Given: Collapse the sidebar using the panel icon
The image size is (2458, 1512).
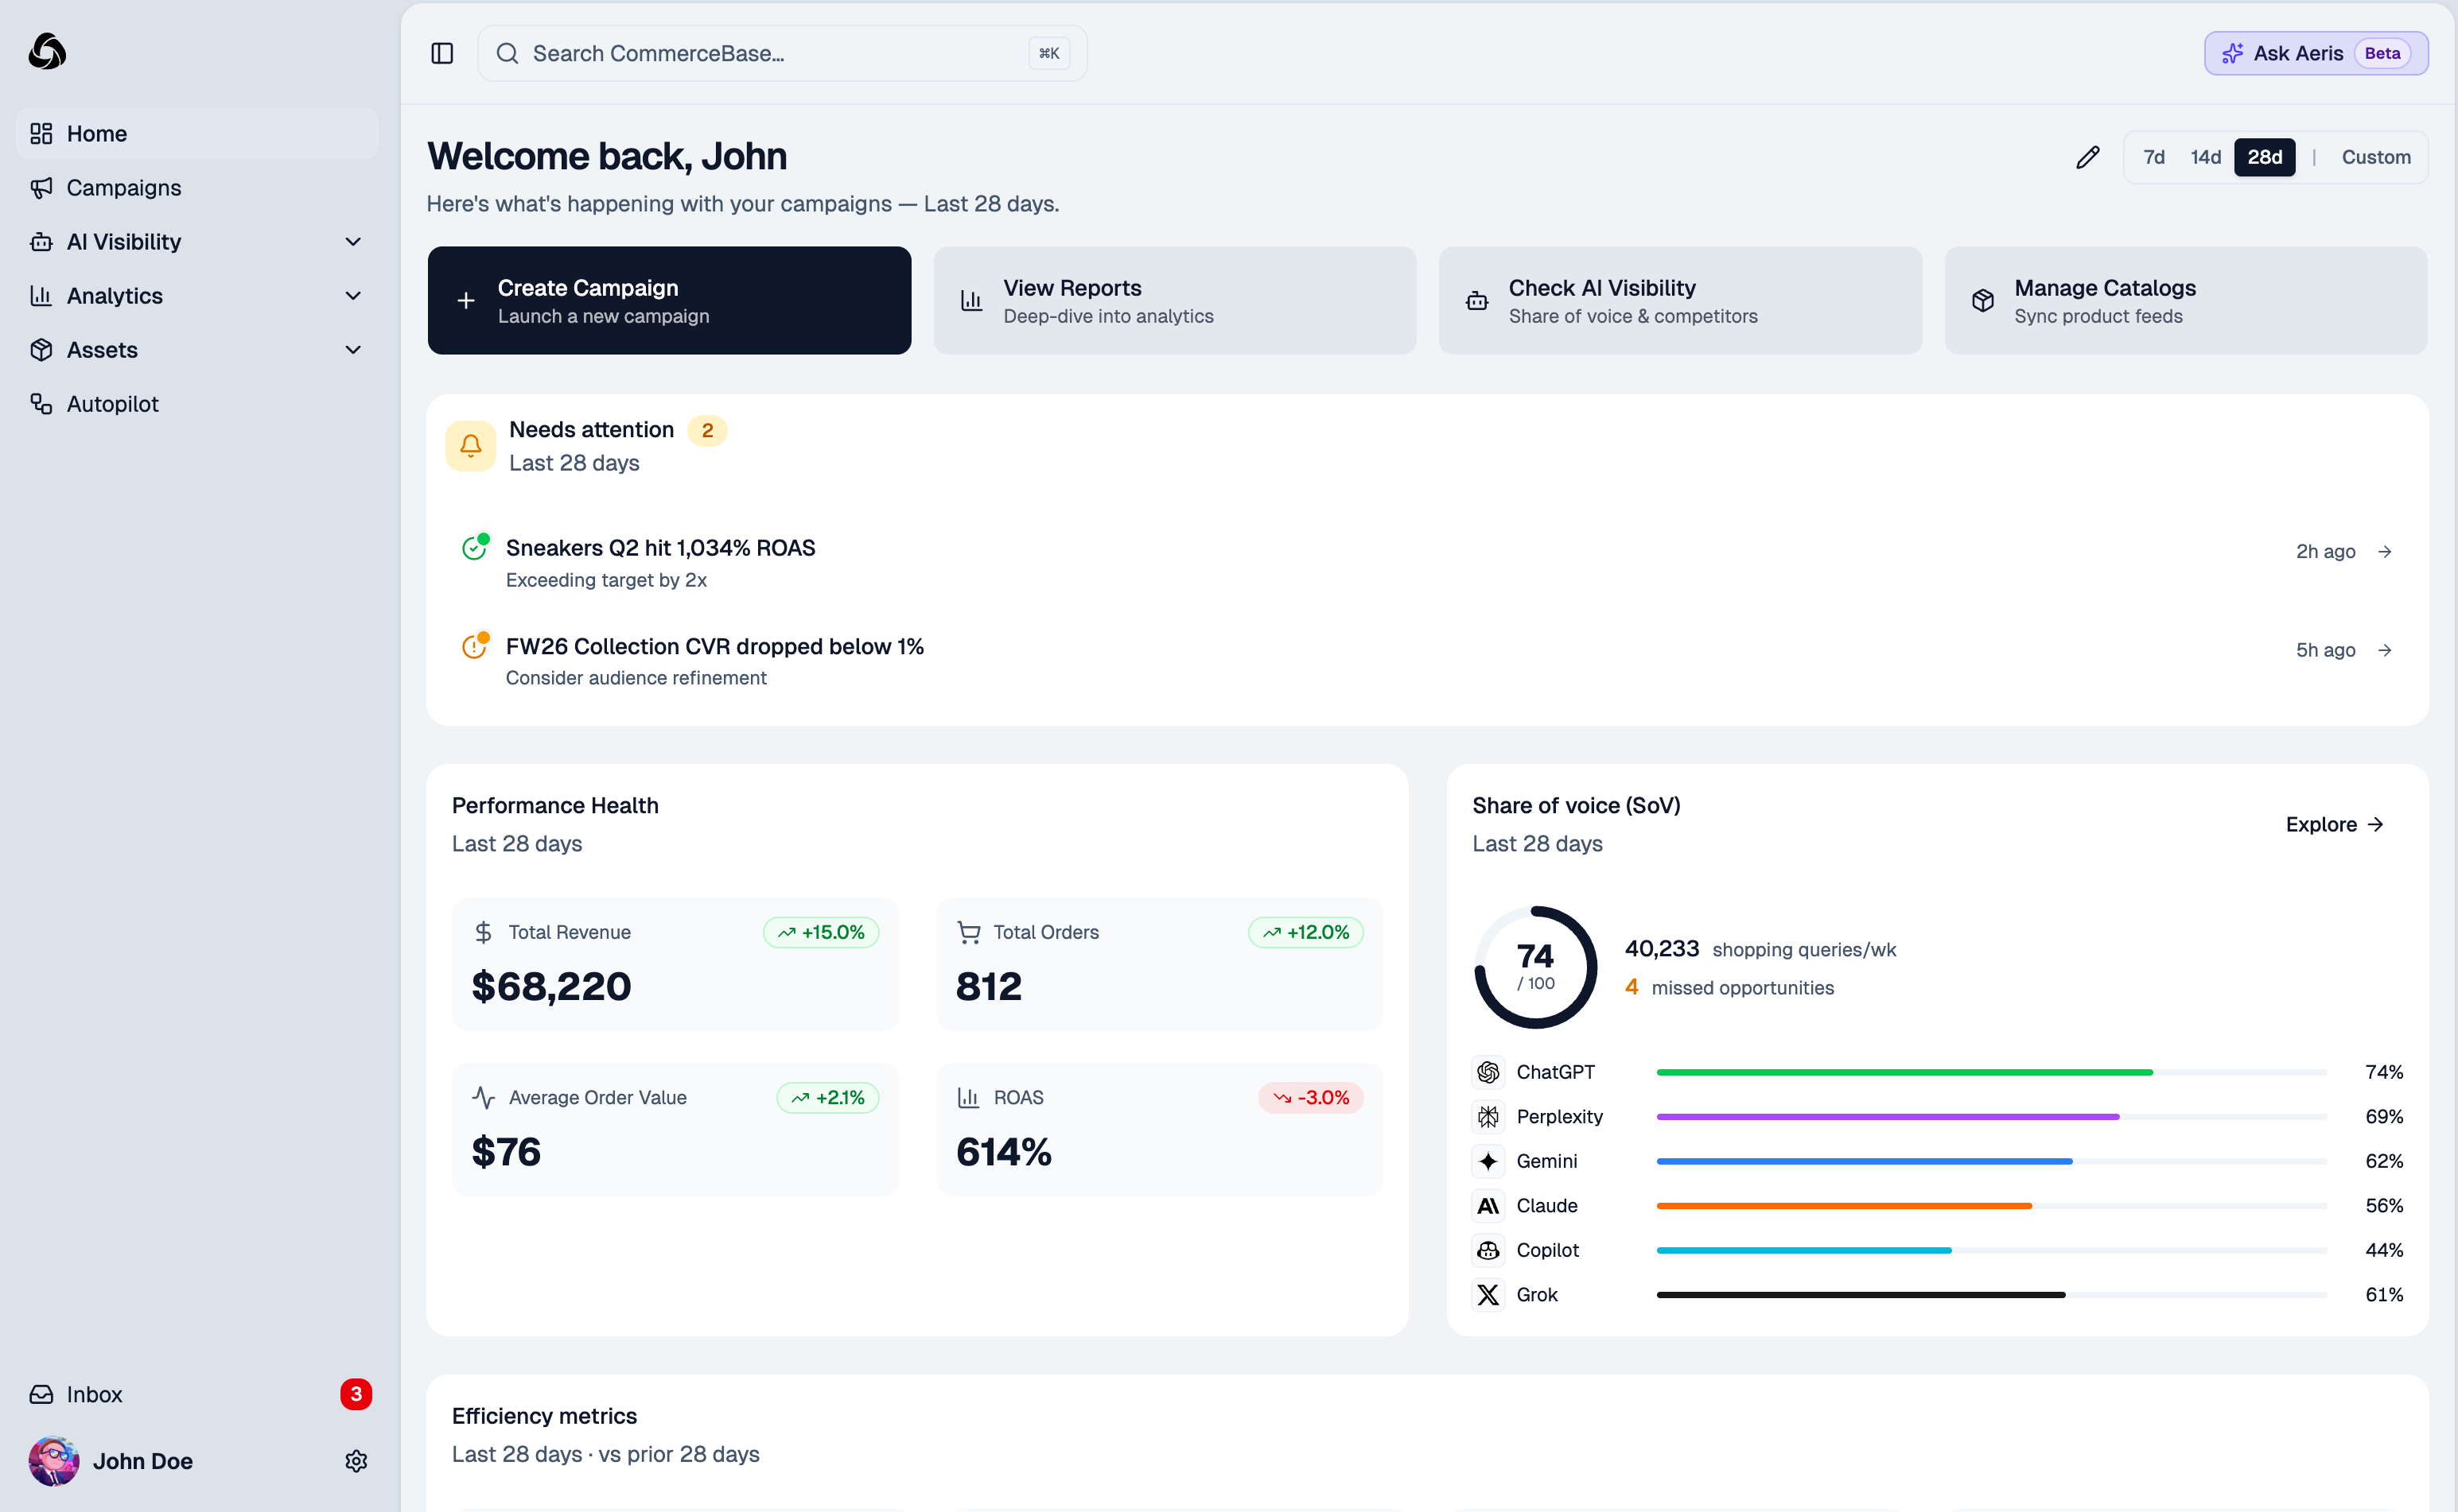Looking at the screenshot, I should coord(441,53).
